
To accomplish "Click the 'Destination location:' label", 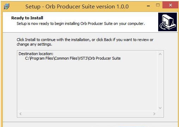I will (36, 54).
